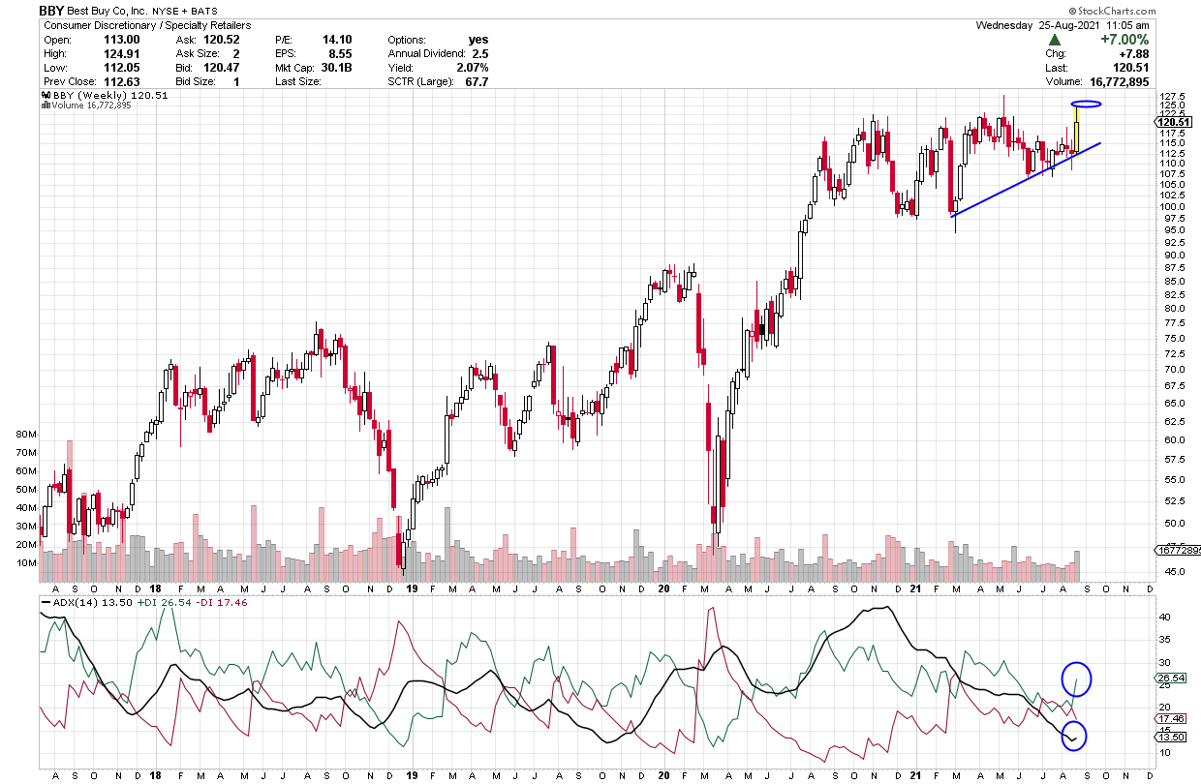
Task: Click the 13.50 flag on the ADX axis
Action: (1170, 736)
